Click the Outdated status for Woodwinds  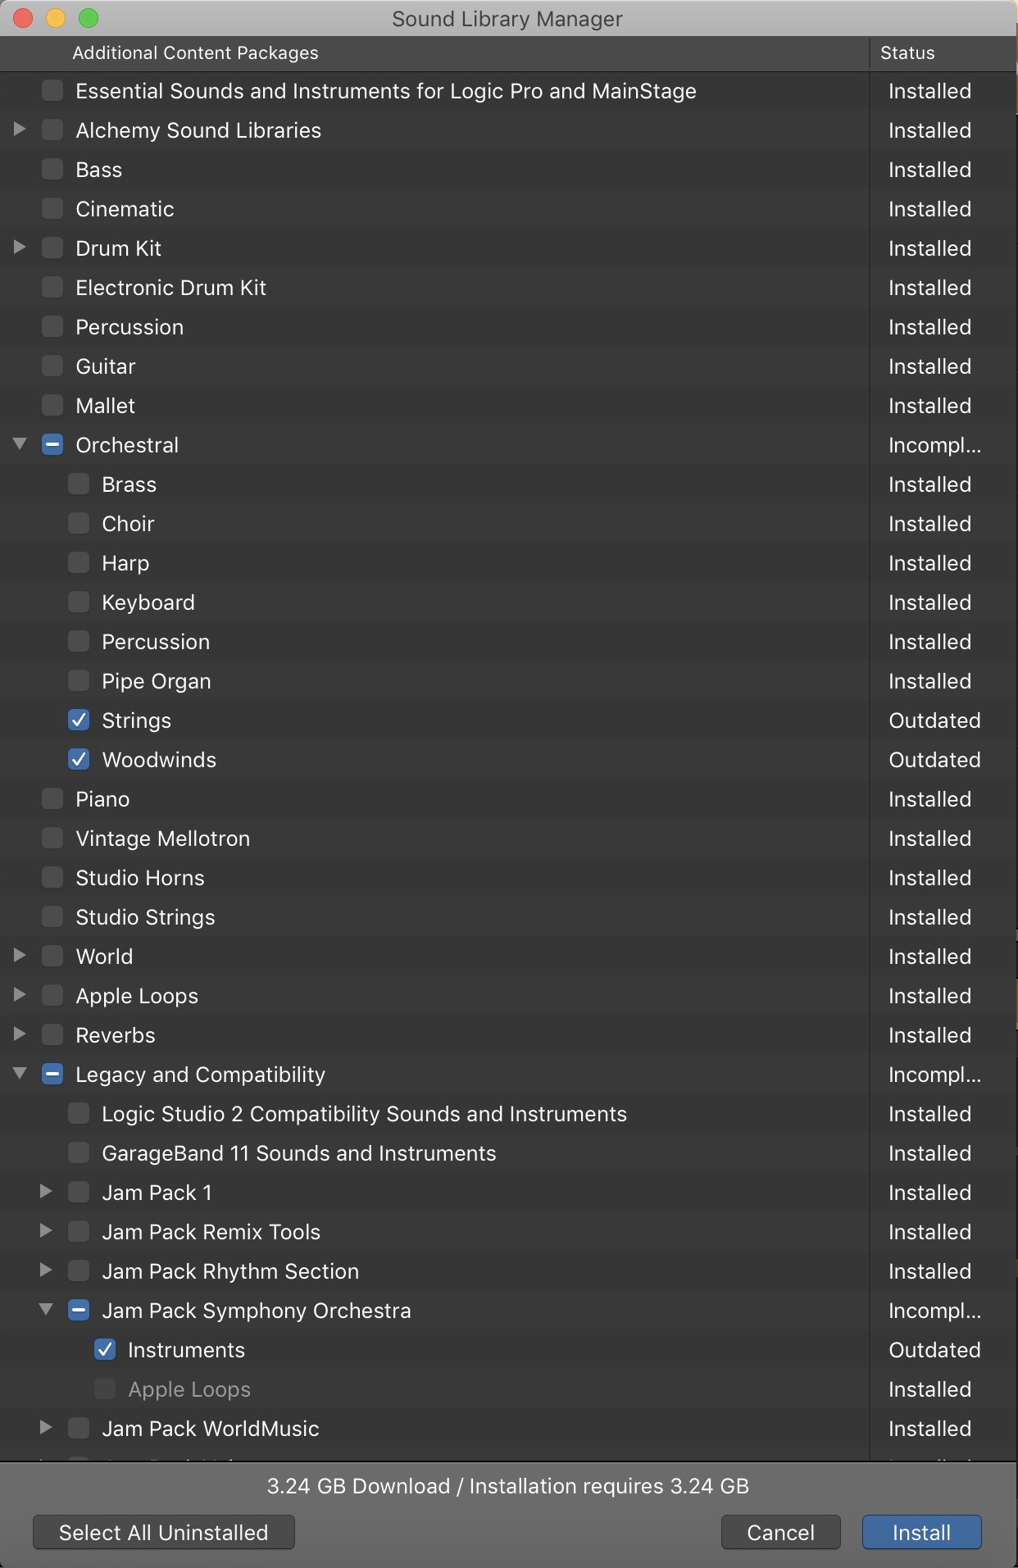click(934, 760)
